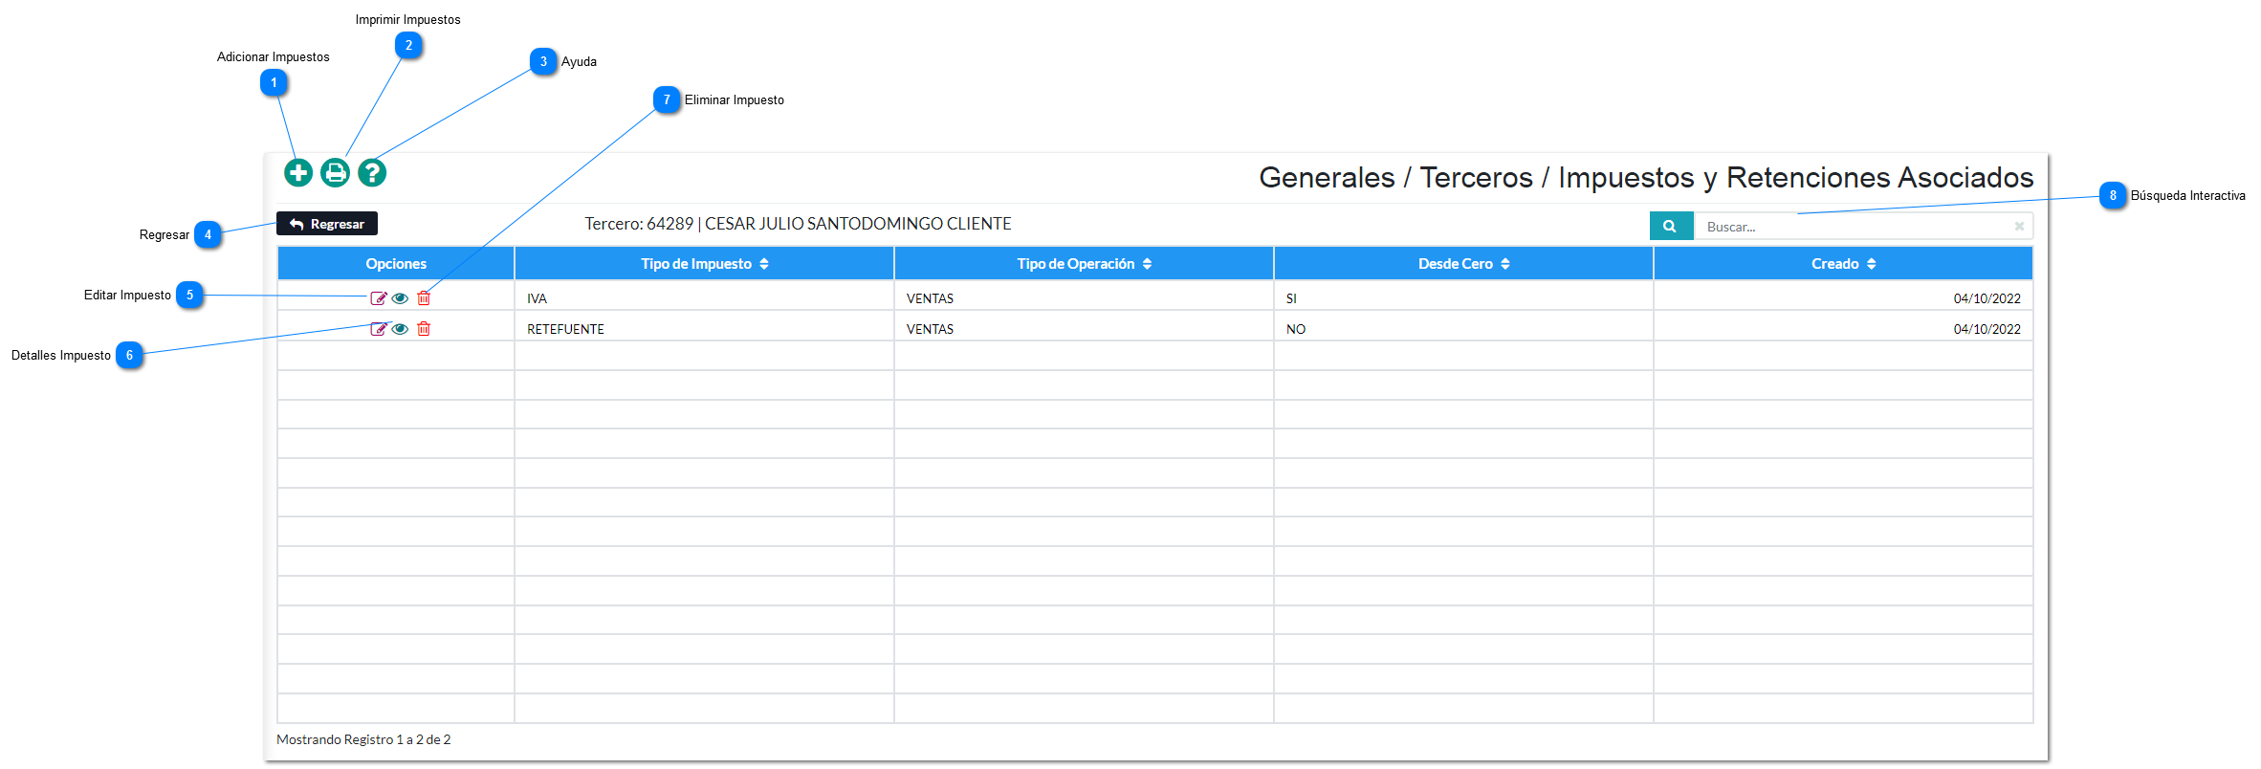Click the green Add Impuestos plus icon
2261x769 pixels.
[x=298, y=173]
